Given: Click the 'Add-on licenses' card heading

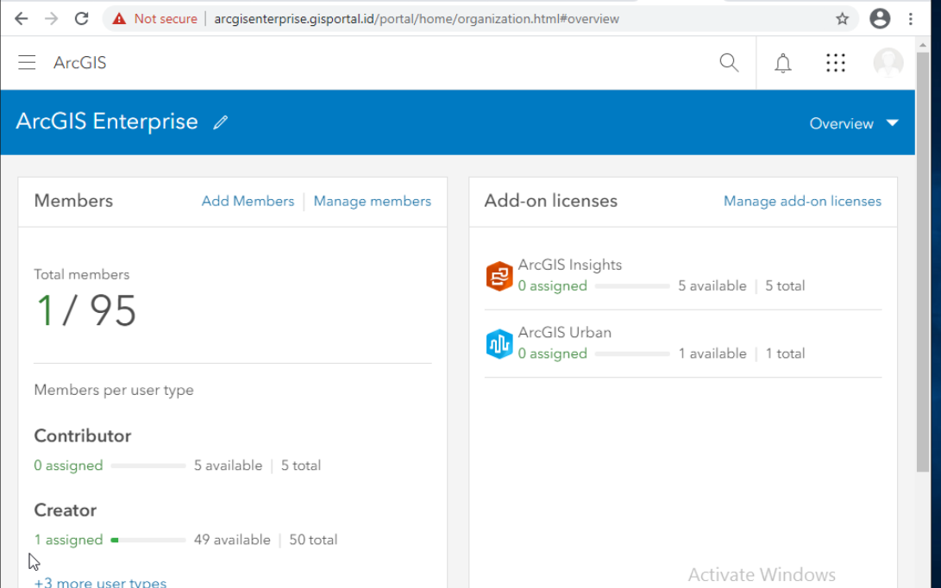Looking at the screenshot, I should click(x=551, y=201).
